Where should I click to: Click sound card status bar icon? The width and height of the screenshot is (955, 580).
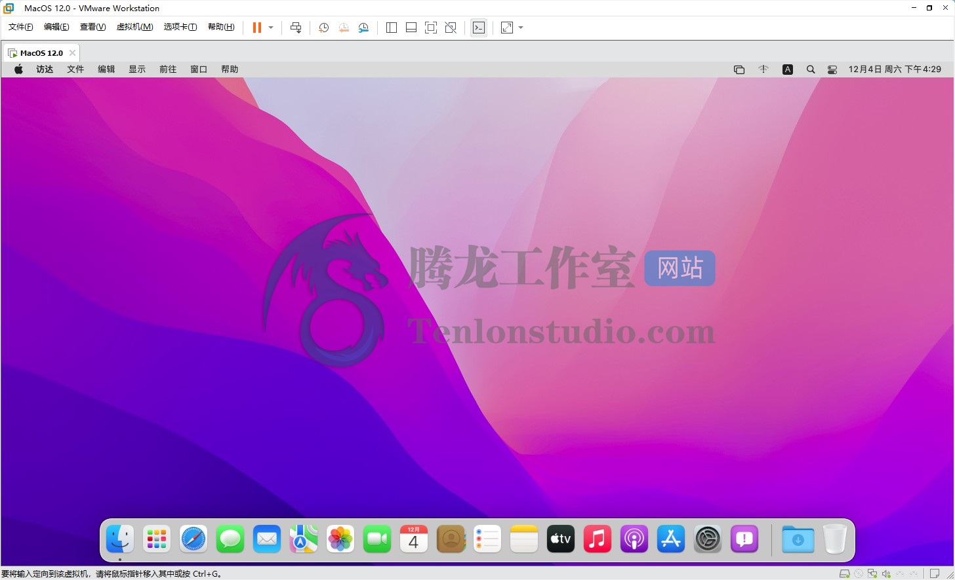pyautogui.click(x=886, y=573)
